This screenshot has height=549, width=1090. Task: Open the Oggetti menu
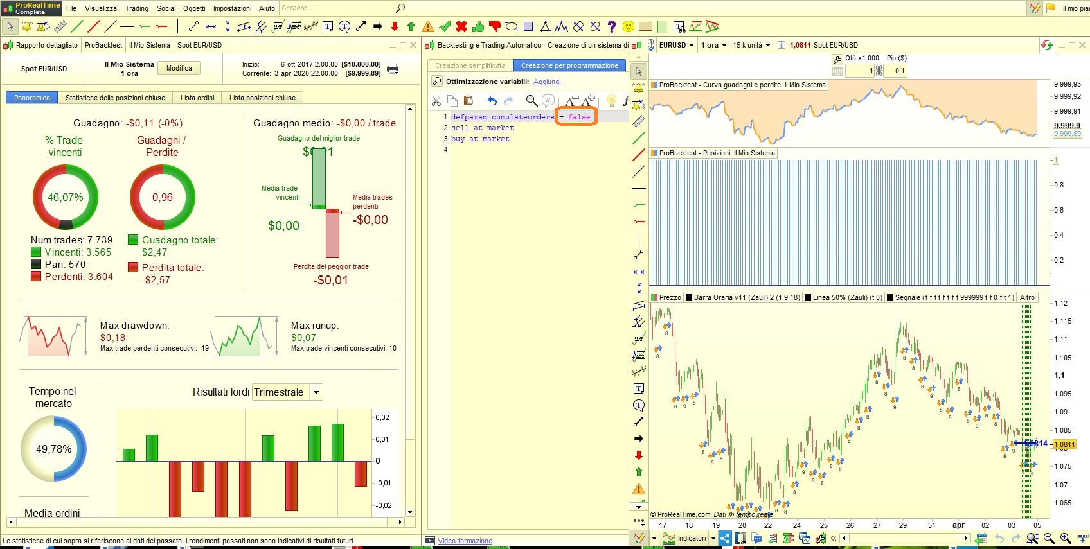[195, 8]
